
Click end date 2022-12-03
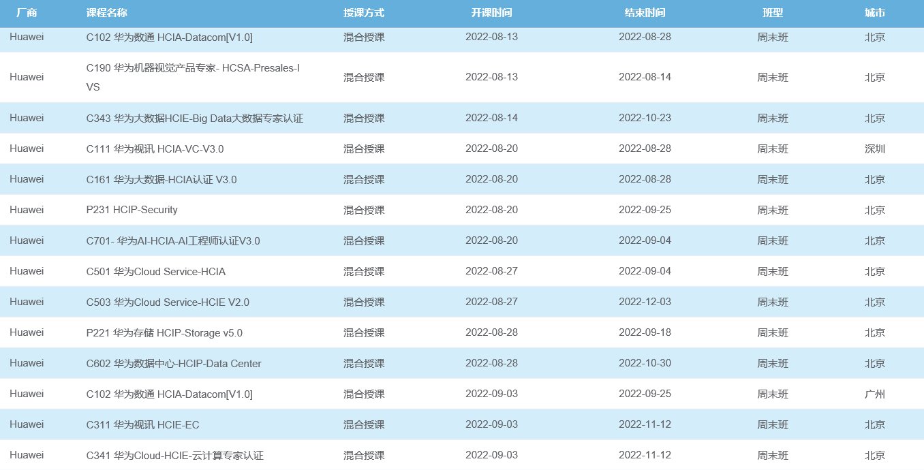[645, 302]
